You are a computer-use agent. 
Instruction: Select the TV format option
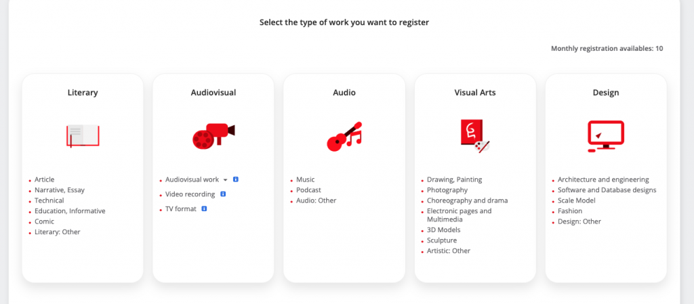point(181,209)
